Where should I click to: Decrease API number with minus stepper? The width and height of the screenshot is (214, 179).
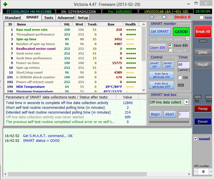click(196, 171)
